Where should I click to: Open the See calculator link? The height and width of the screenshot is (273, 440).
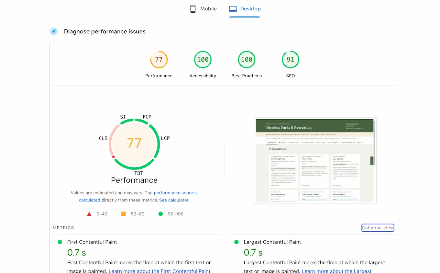(x=174, y=200)
